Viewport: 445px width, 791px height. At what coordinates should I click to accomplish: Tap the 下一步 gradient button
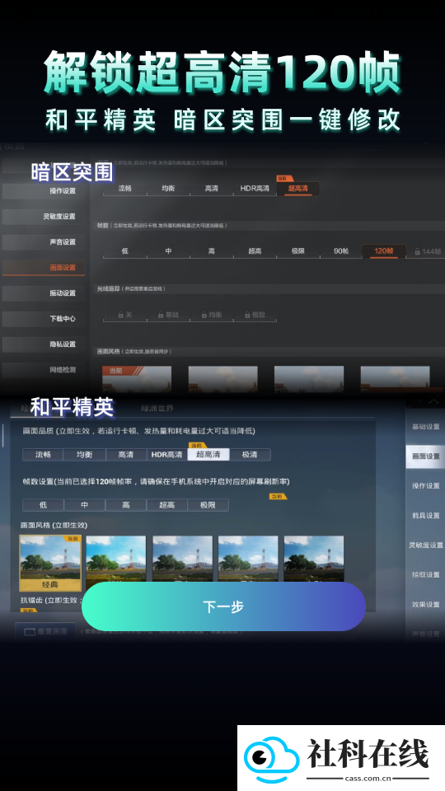pos(223,606)
